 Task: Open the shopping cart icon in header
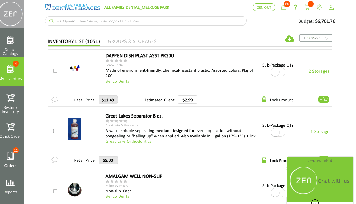click(307, 8)
